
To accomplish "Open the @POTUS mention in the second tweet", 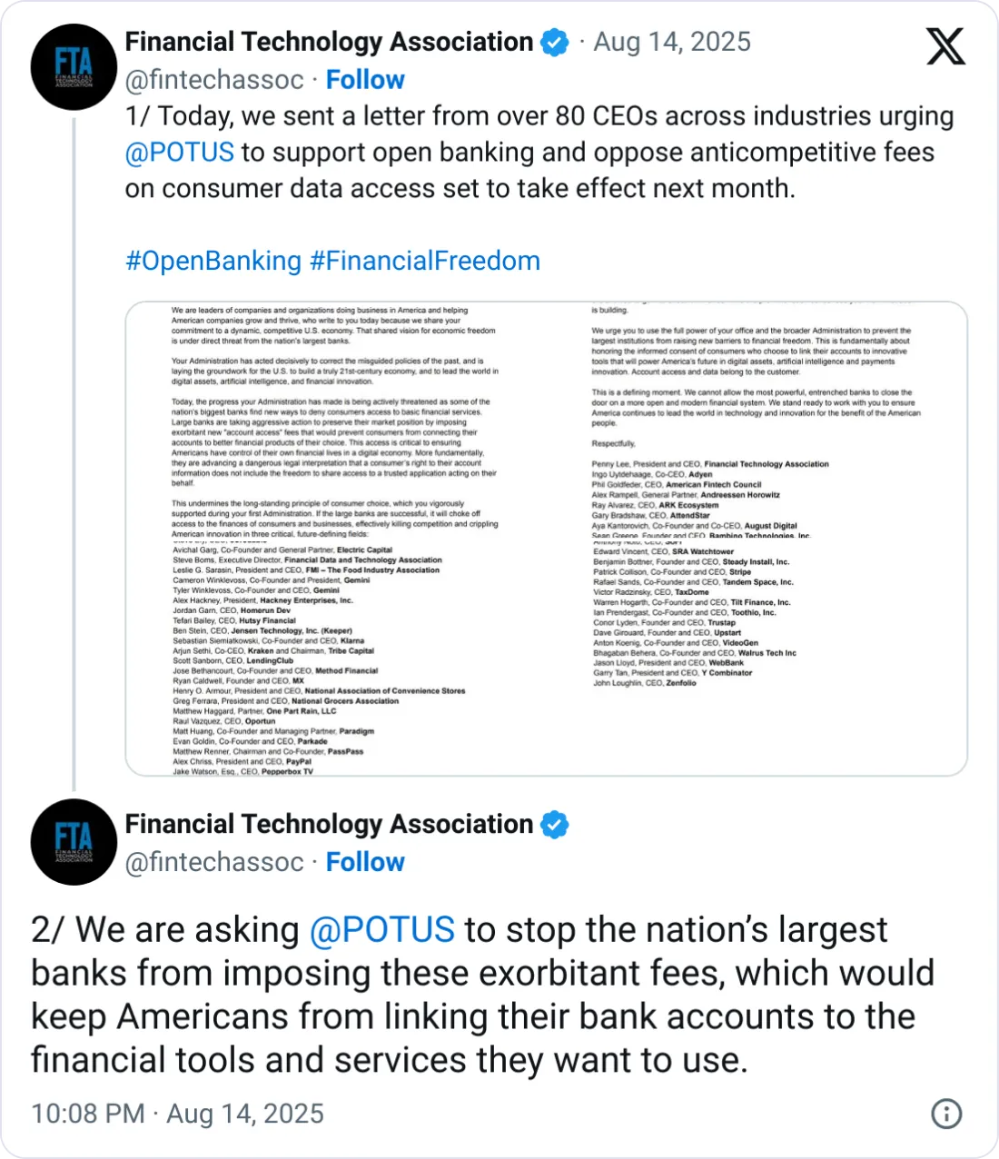I will click(x=381, y=930).
